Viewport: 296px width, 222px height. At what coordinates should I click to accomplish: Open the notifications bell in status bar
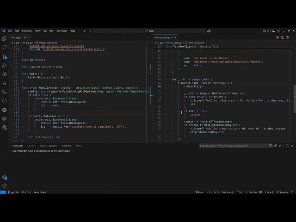click(x=292, y=192)
